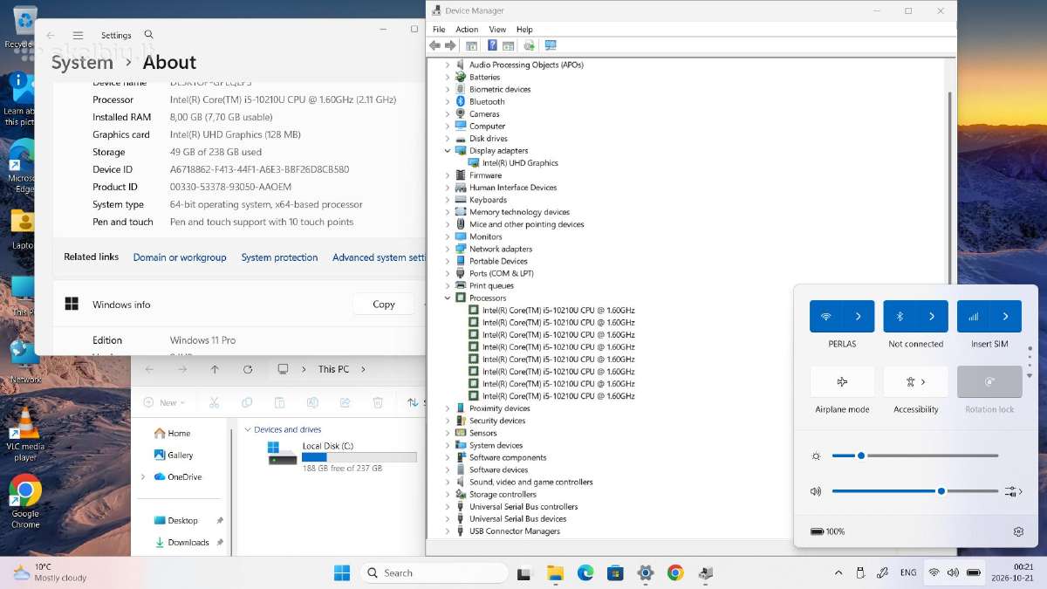Click the Back arrow in Device Manager toolbar
This screenshot has height=589, width=1047.
tap(435, 45)
